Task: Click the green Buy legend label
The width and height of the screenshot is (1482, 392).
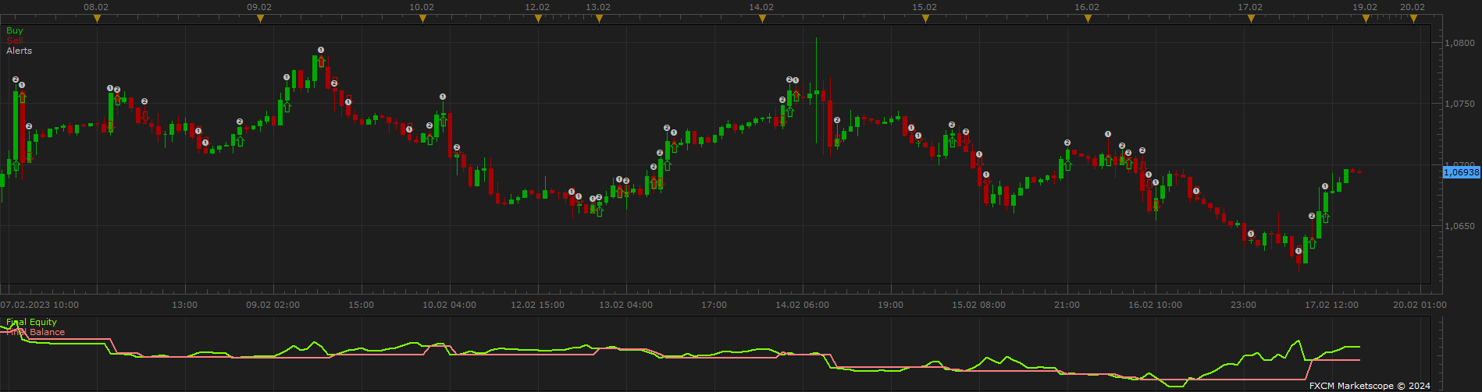Action: pyautogui.click(x=15, y=31)
